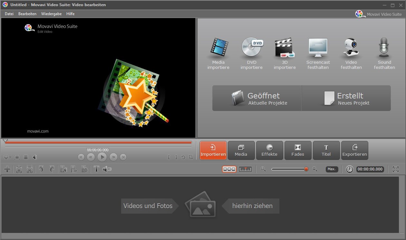Toggle full-screen preview icon
Screen dimensions: 406x240
tap(17, 157)
